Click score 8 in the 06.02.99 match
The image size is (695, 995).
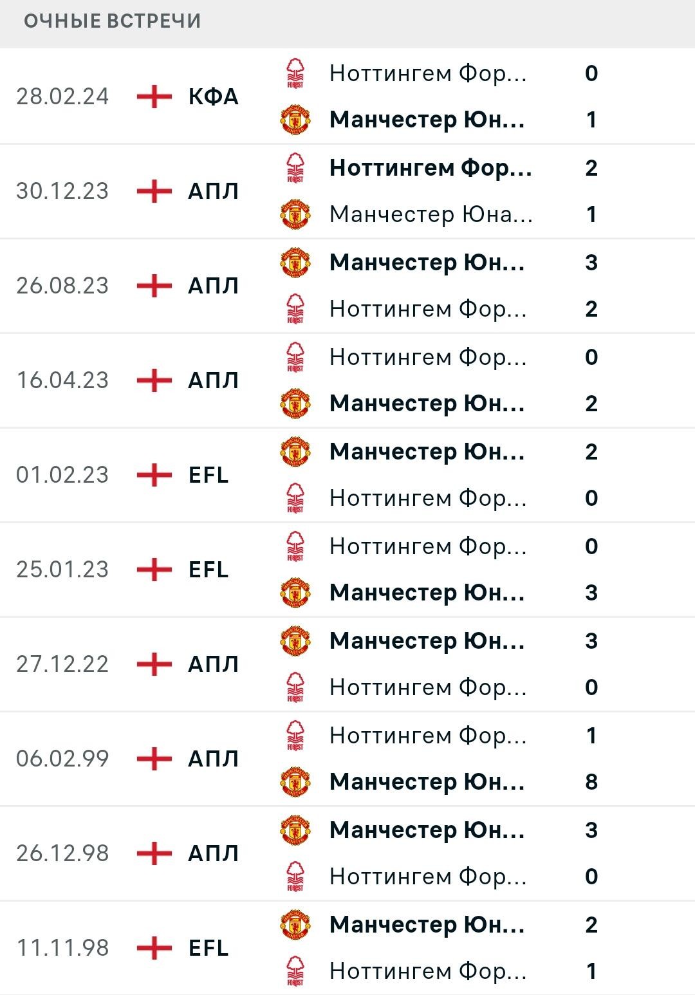coord(592,782)
